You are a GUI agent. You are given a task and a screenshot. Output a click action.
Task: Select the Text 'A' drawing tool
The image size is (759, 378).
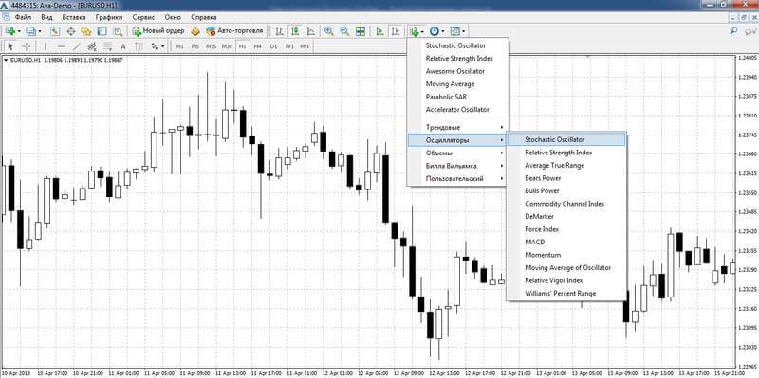[123, 46]
